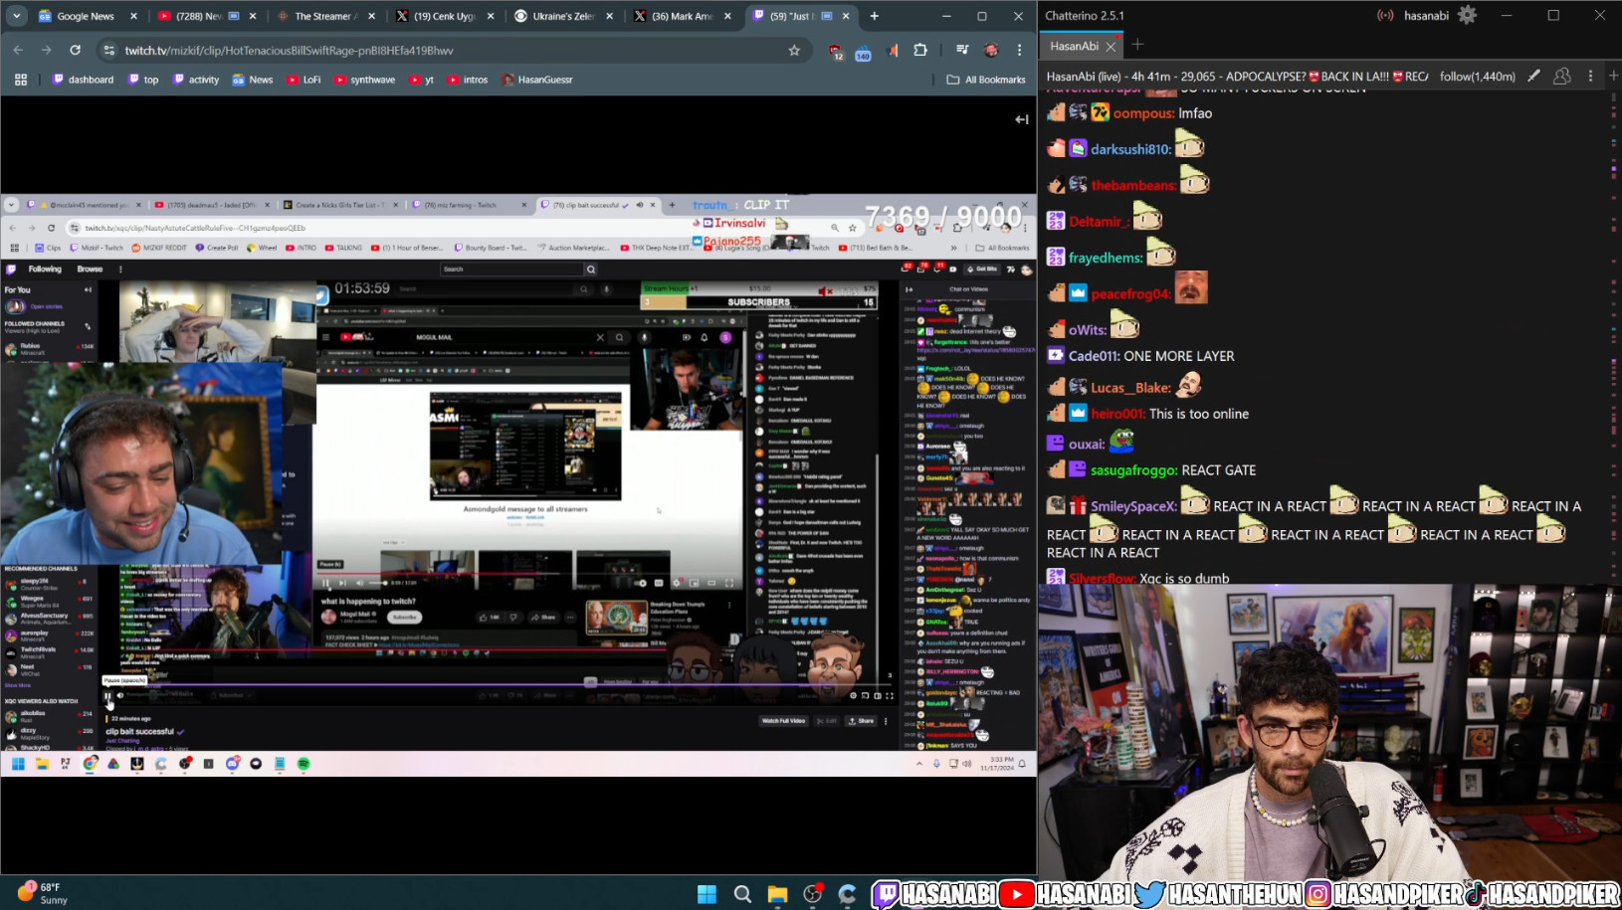Open OBS from the taskbar
This screenshot has height=910, width=1622.
click(x=813, y=893)
